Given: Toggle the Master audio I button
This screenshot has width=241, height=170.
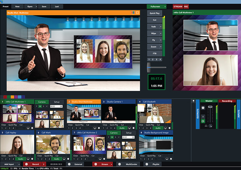Looking at the screenshot, I should pos(203,116).
